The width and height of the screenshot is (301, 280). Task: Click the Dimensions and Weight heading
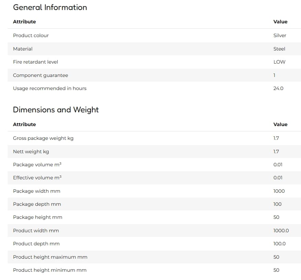pos(56,110)
